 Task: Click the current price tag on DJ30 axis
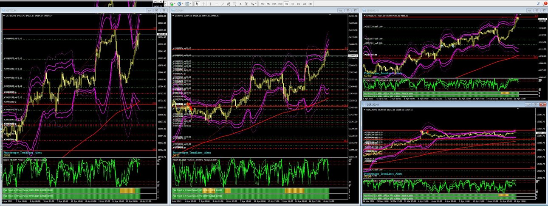point(353,55)
